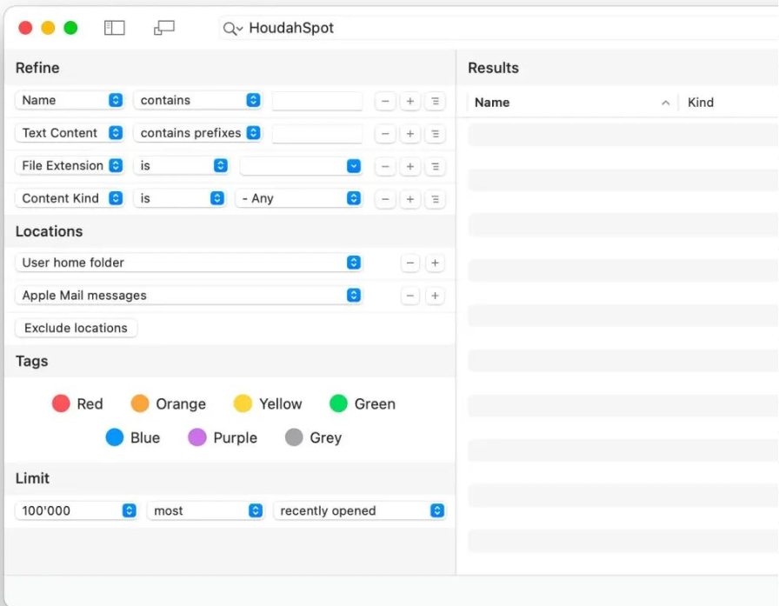Click the Text Content criterion text field
The height and width of the screenshot is (606, 779).
coord(317,134)
